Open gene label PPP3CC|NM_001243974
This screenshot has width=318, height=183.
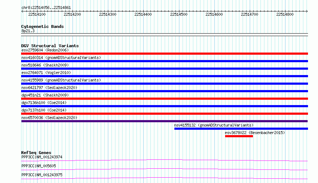click(42, 157)
